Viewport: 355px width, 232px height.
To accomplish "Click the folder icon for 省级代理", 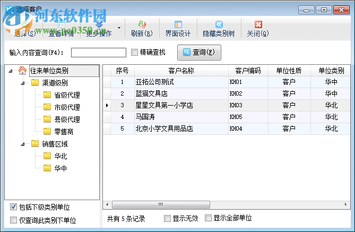I will click(x=47, y=94).
